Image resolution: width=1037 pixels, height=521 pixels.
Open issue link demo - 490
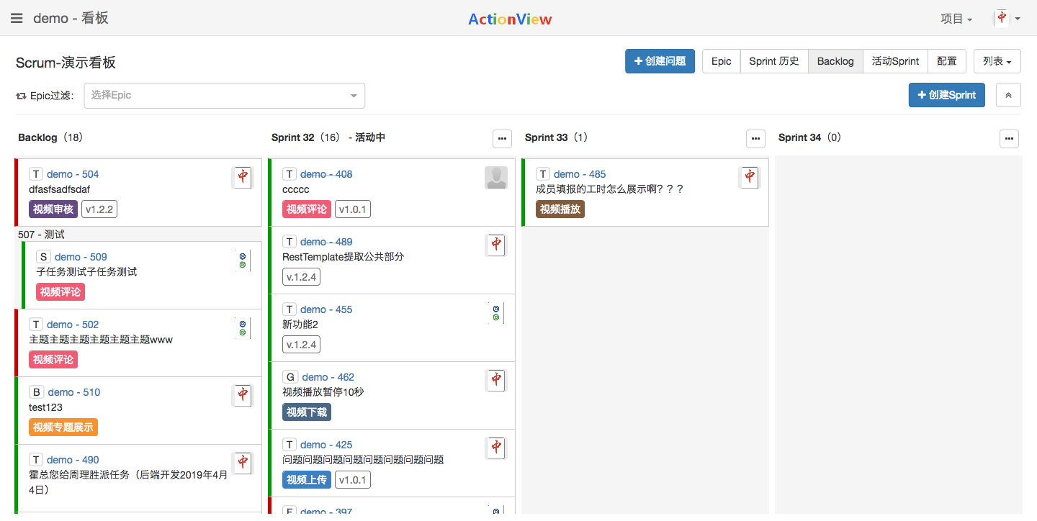(73, 460)
